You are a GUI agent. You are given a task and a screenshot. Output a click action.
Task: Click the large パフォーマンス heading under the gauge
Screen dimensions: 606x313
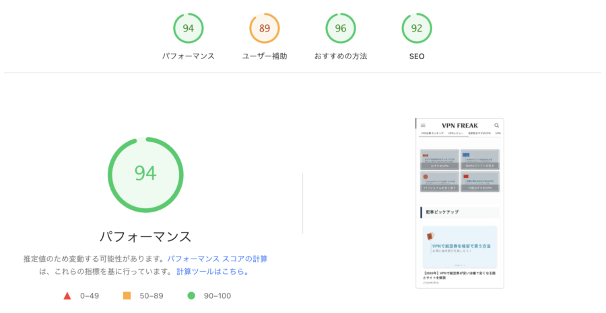(x=145, y=236)
